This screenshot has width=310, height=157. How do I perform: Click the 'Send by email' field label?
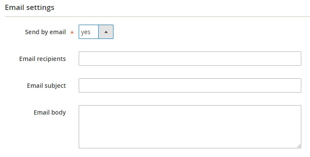(45, 32)
